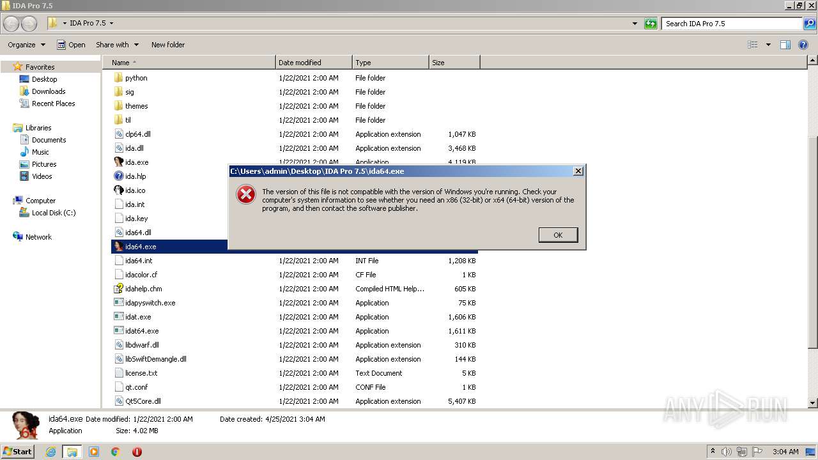818x460 pixels.
Task: Close the ida64.exe error dialog
Action: click(x=578, y=171)
